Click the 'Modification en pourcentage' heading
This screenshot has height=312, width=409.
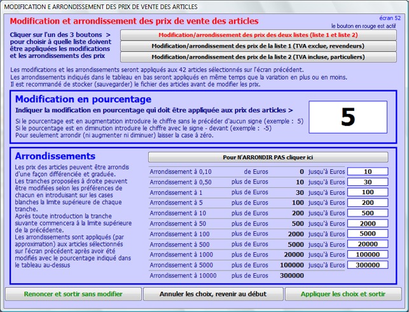pos(83,99)
